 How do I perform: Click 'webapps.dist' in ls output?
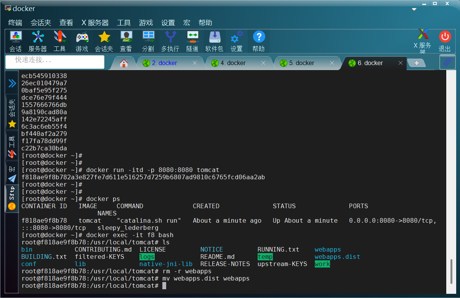[x=337, y=257]
